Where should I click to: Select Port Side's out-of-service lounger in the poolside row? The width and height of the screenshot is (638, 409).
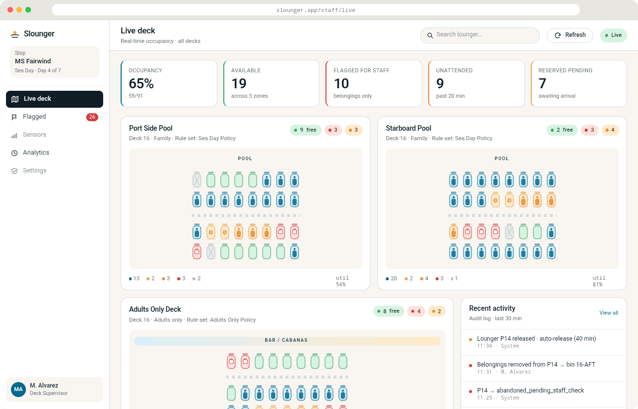coord(197,180)
